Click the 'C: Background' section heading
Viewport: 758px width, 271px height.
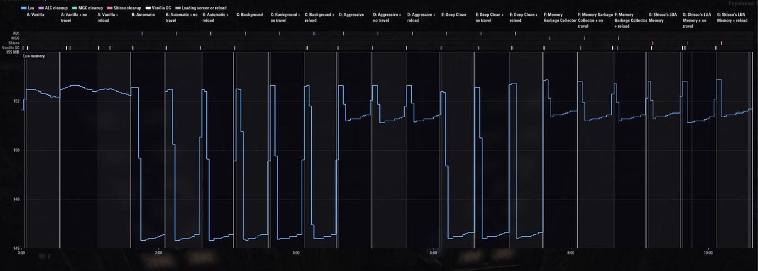click(250, 14)
